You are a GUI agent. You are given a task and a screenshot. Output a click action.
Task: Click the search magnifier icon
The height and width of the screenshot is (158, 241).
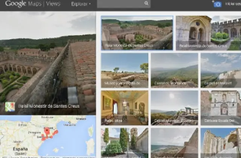(x=146, y=4)
